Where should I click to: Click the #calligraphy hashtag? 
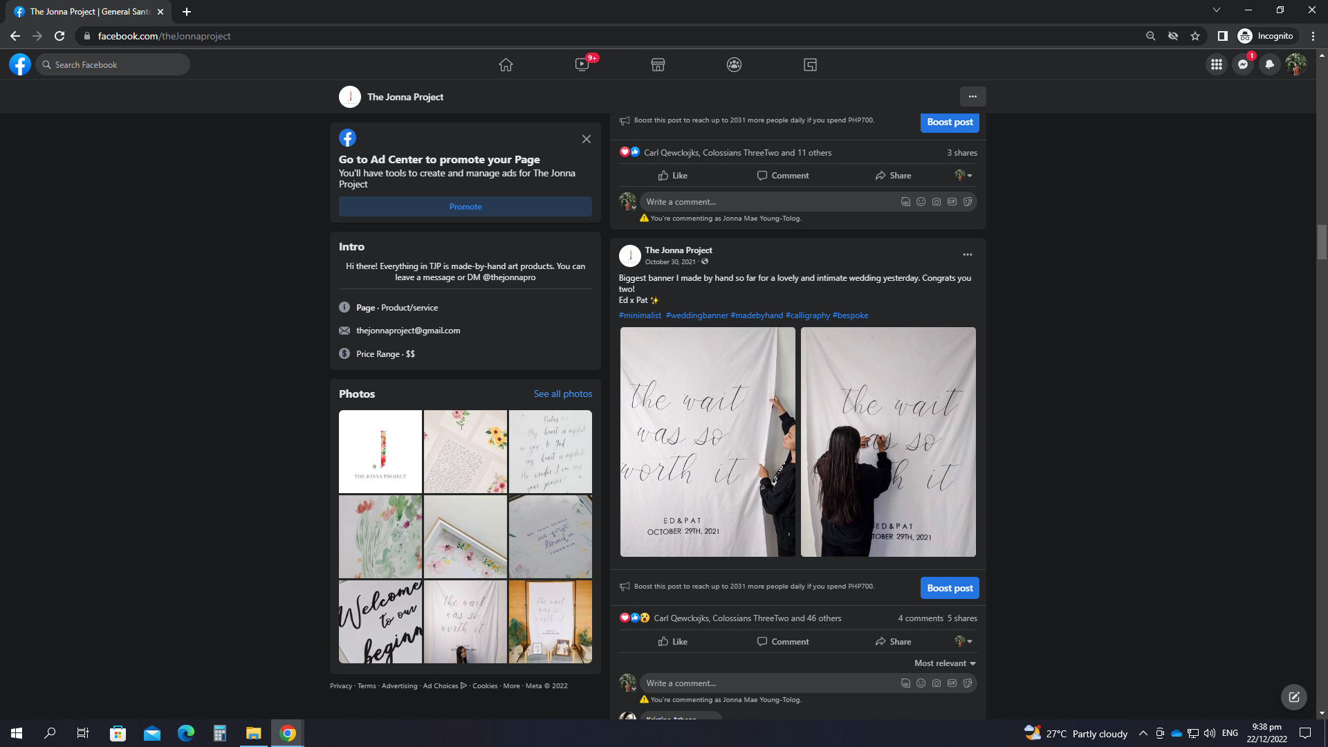[807, 315]
